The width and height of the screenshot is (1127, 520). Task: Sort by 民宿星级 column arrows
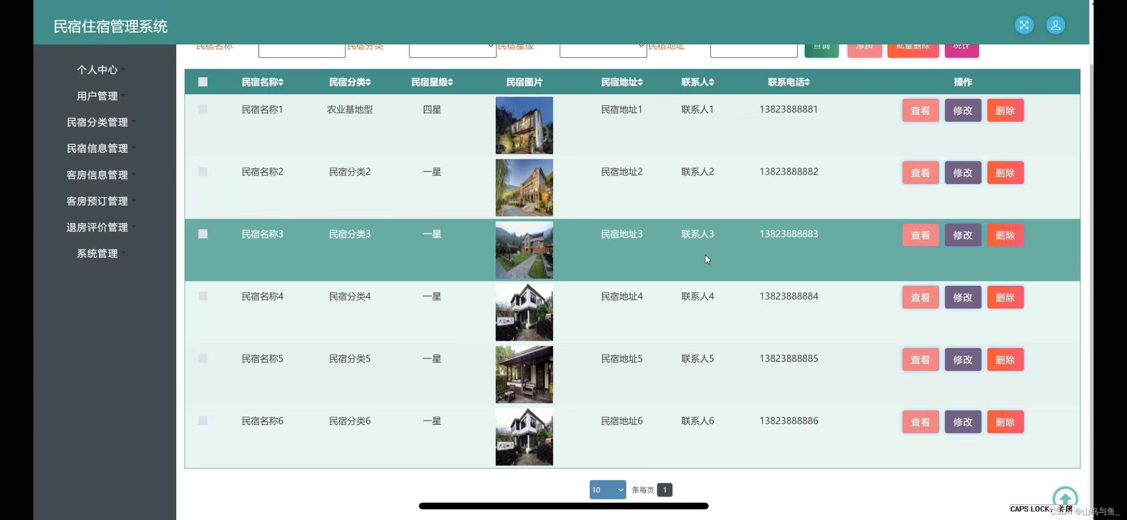450,82
